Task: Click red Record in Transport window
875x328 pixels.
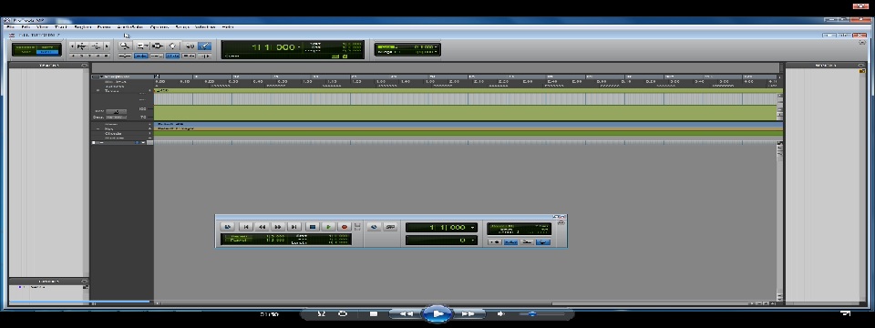Action: pos(345,227)
